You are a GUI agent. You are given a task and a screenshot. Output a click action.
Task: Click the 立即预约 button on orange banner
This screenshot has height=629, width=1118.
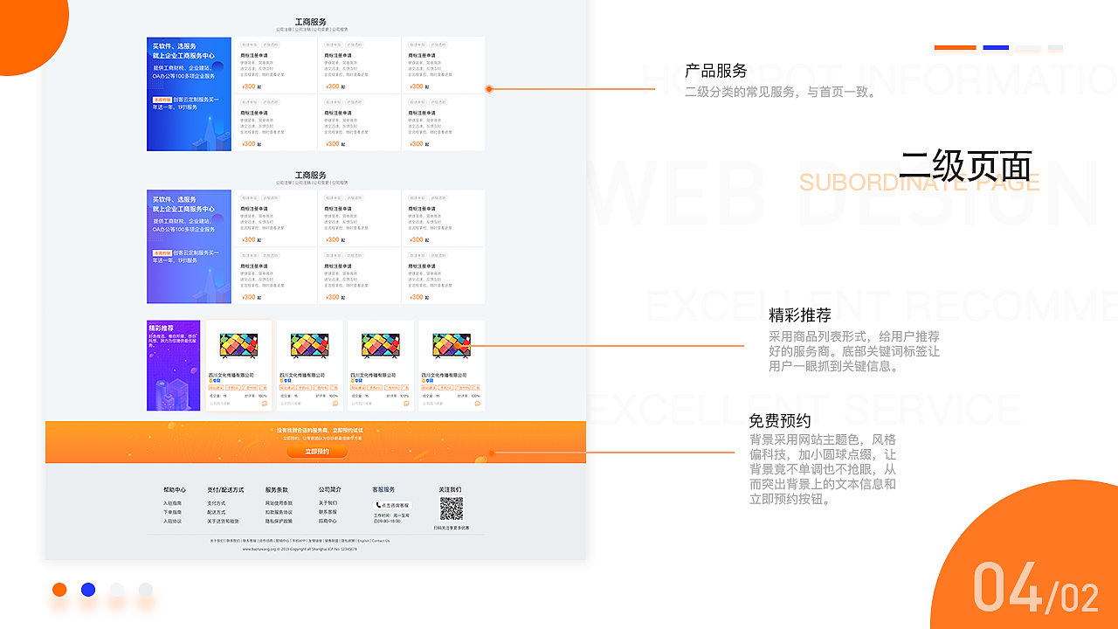[x=317, y=452]
